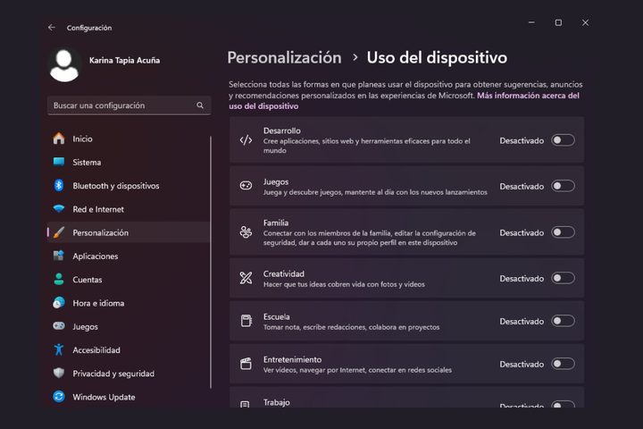Go to Cuentas in the sidebar

[x=88, y=280]
